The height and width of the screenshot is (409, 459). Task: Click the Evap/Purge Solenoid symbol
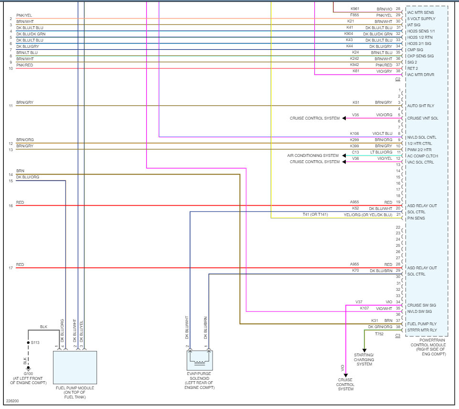click(200, 360)
